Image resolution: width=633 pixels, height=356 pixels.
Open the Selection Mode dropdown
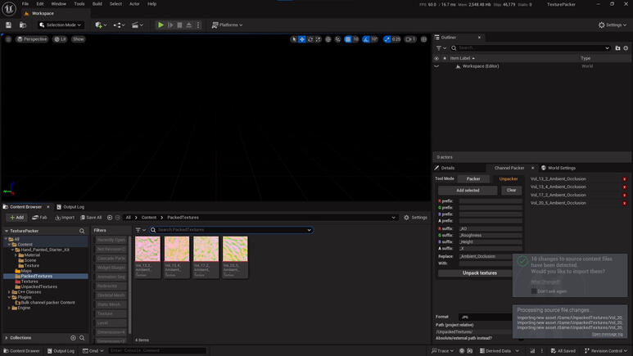[x=61, y=25]
